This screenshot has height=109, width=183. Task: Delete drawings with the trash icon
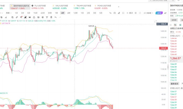tap(51, 17)
